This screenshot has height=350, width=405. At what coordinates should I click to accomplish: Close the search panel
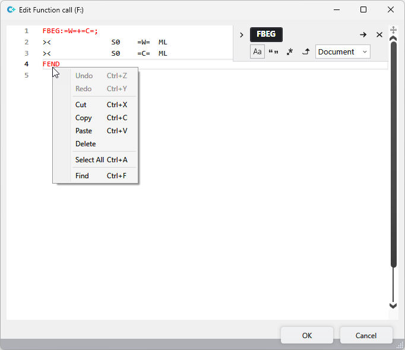(x=379, y=35)
